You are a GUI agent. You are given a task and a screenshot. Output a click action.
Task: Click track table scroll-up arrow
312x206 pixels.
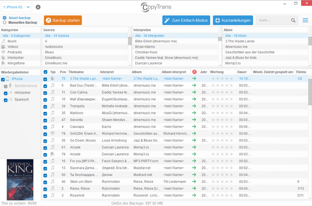[x=310, y=77]
